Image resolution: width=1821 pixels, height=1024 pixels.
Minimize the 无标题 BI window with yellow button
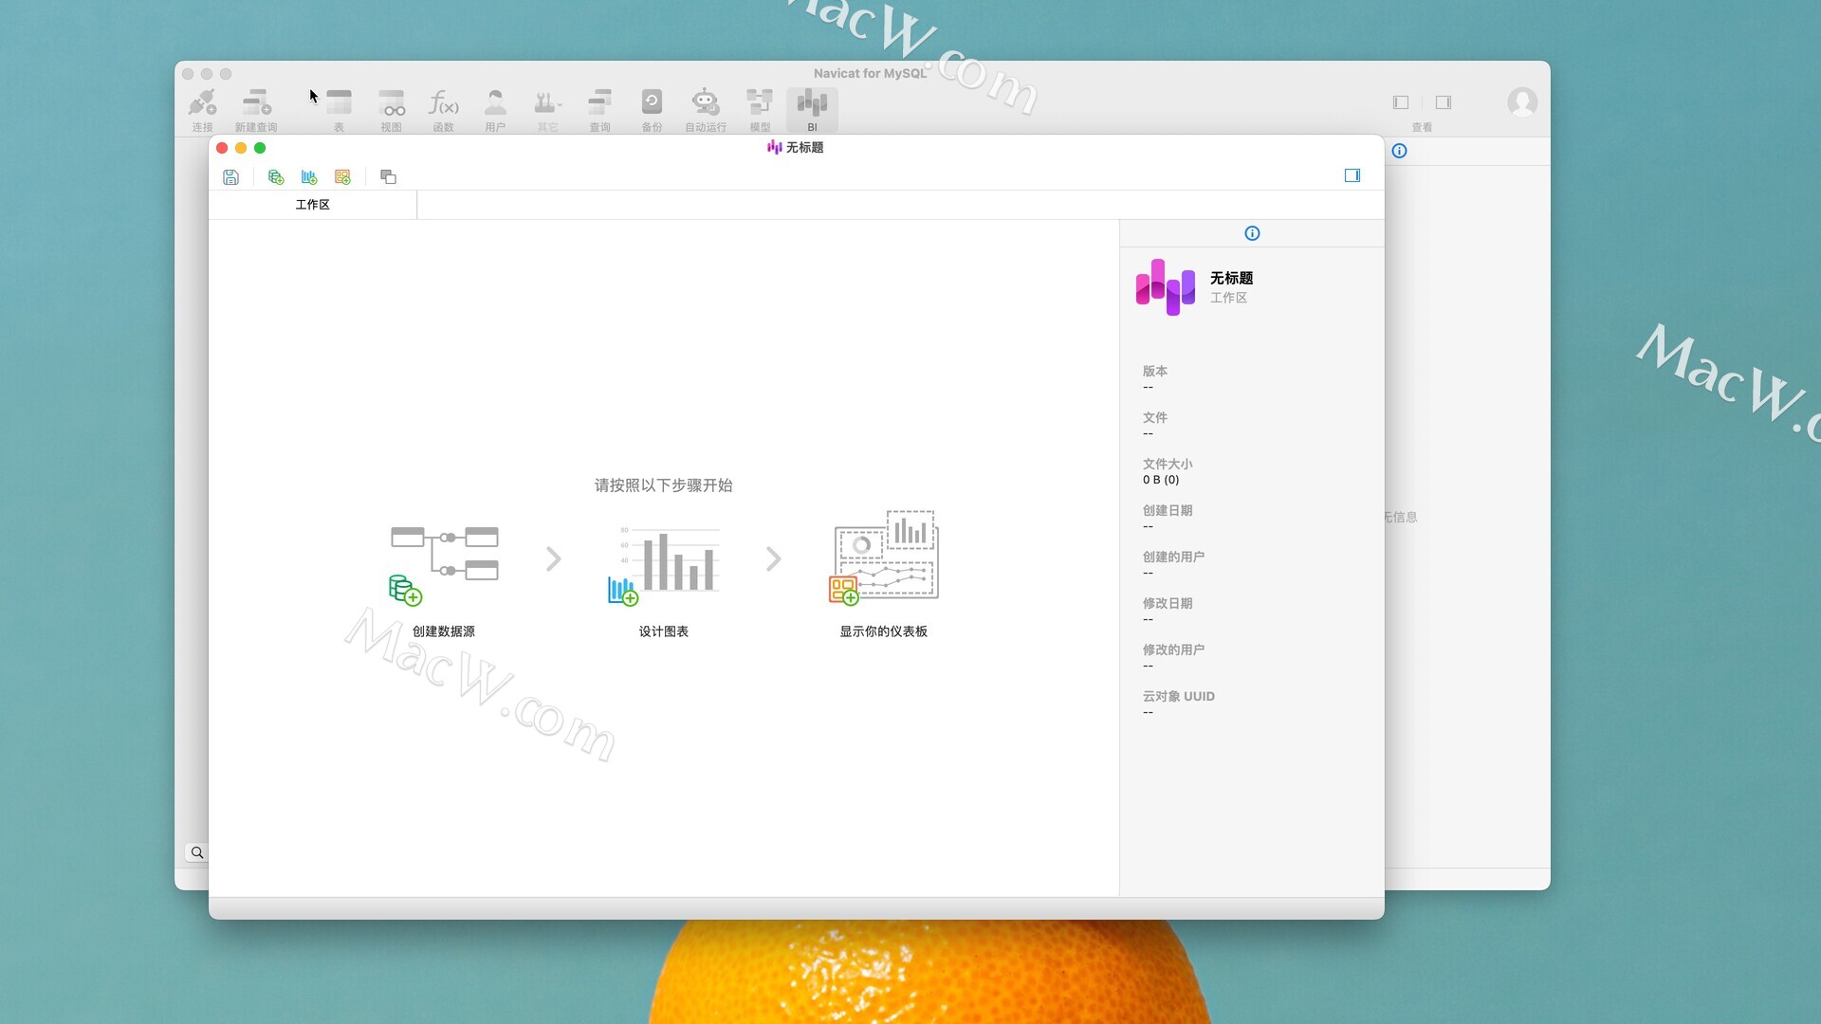tap(241, 148)
